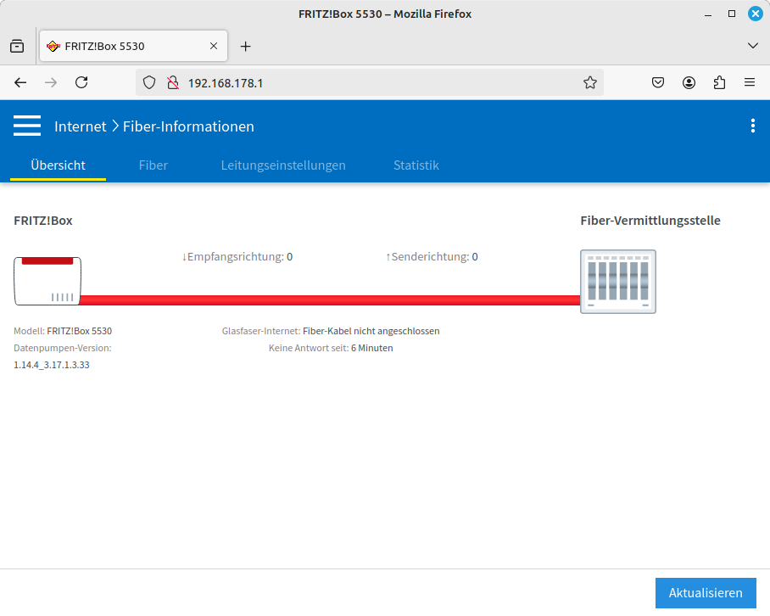Click the red fiber connection line
This screenshot has height=616, width=770.
[330, 300]
